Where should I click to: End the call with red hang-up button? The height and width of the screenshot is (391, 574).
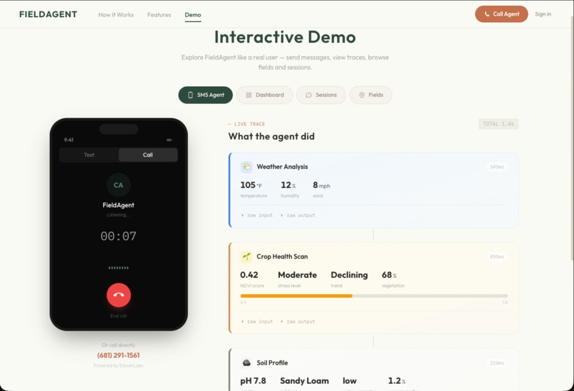pos(119,295)
